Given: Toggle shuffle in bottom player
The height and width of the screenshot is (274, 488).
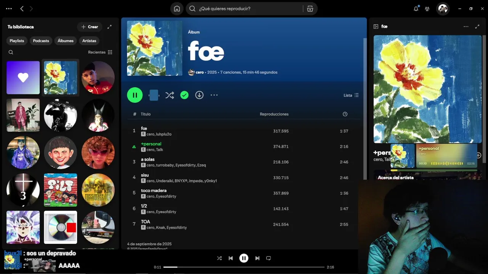Looking at the screenshot, I should pyautogui.click(x=219, y=258).
